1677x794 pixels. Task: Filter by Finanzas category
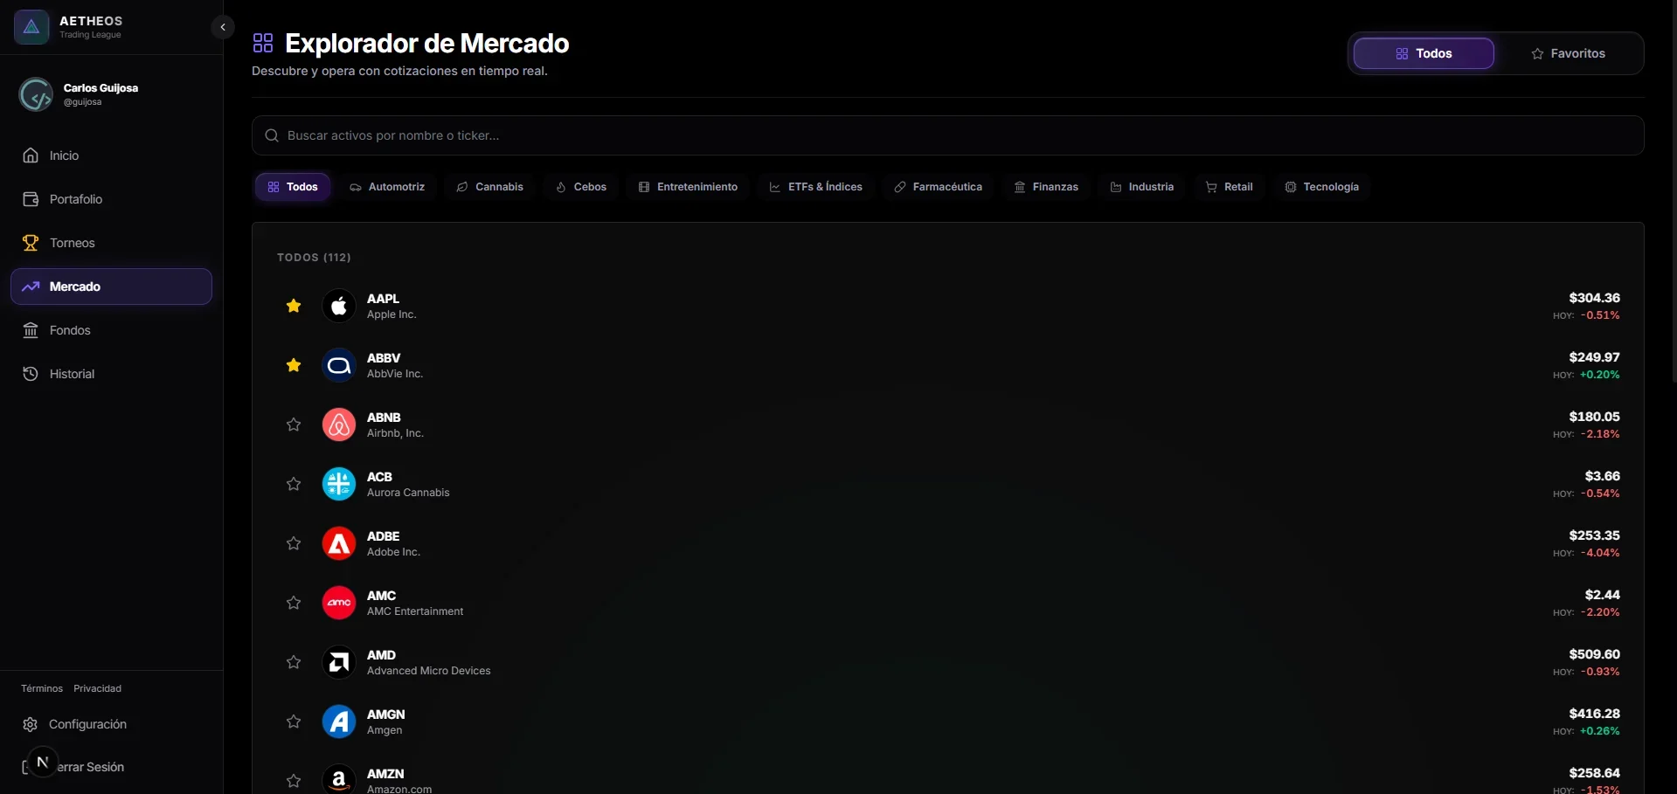coord(1046,187)
